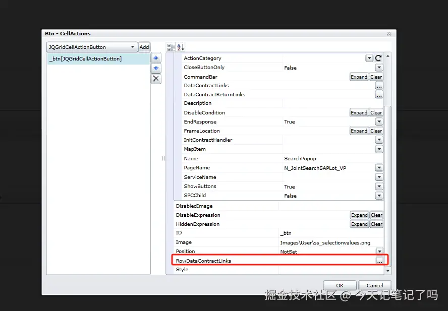Select the EndResponse property label
Screen dimensions: 448x311
(200, 121)
